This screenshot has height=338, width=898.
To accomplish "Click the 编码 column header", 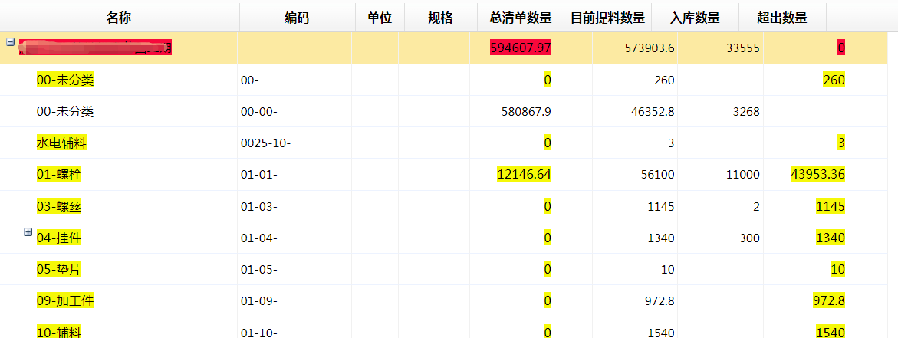I will 296,18.
